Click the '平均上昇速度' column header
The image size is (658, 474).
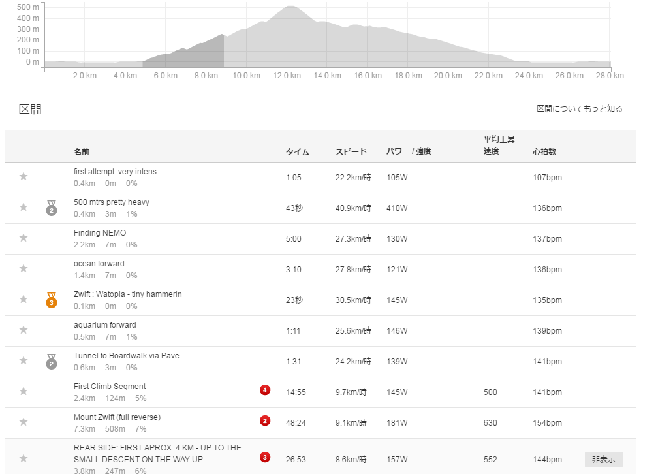pyautogui.click(x=499, y=145)
